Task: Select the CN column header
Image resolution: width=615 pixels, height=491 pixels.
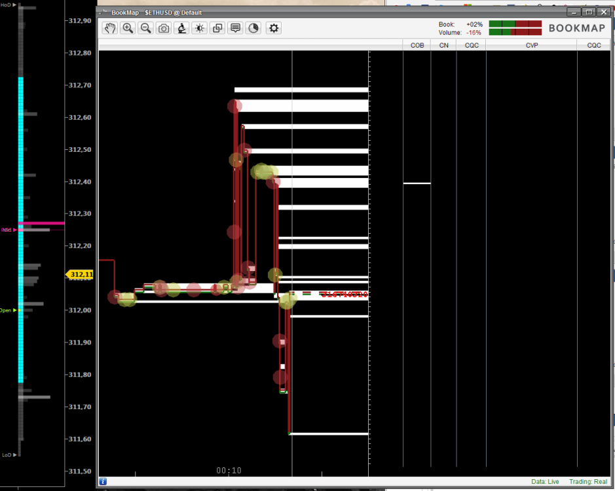Action: pos(443,45)
